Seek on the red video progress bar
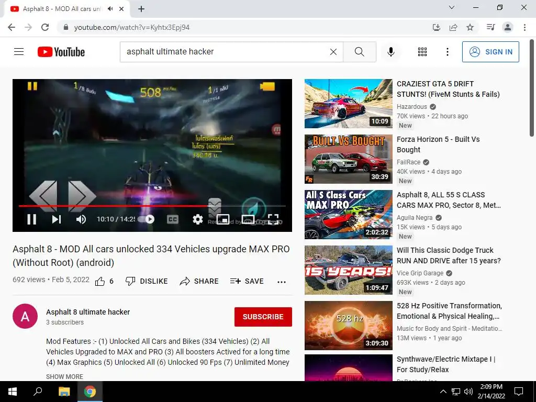 coord(152,206)
